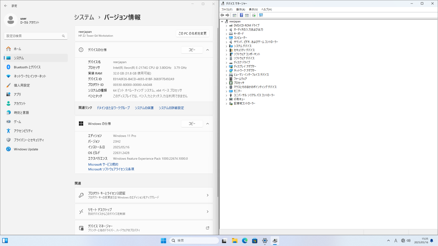Open システムの保護 link
Viewport: 438px width, 246px height.
click(144, 108)
